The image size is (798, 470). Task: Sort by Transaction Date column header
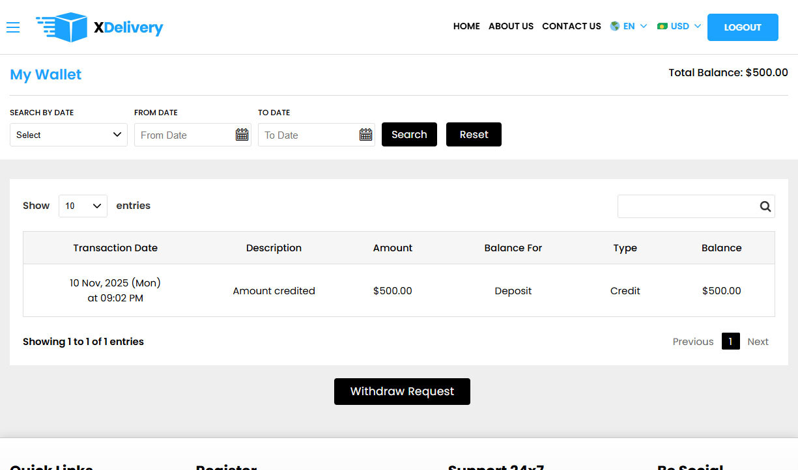[115, 248]
